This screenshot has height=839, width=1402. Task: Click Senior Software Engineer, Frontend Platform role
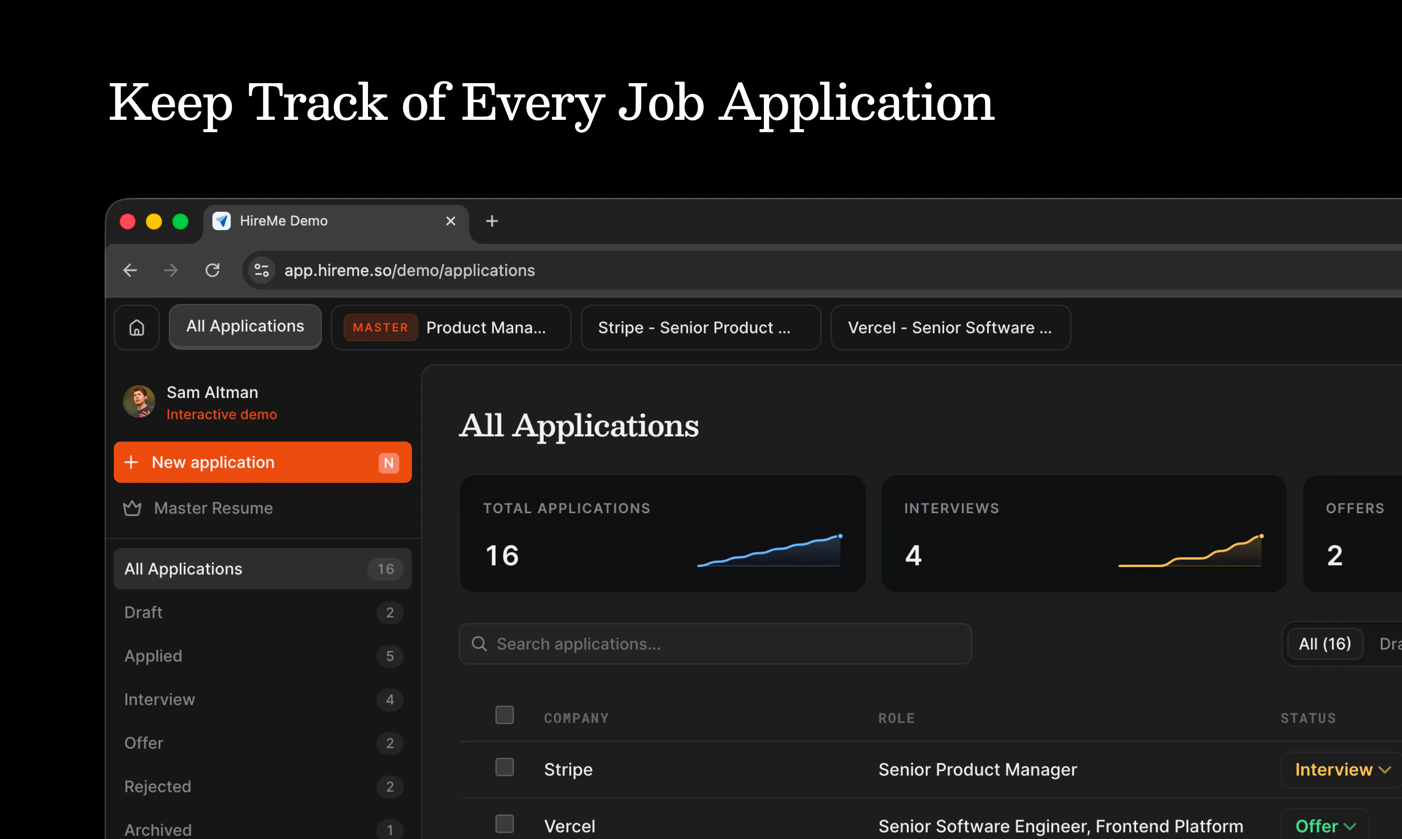click(x=1061, y=826)
